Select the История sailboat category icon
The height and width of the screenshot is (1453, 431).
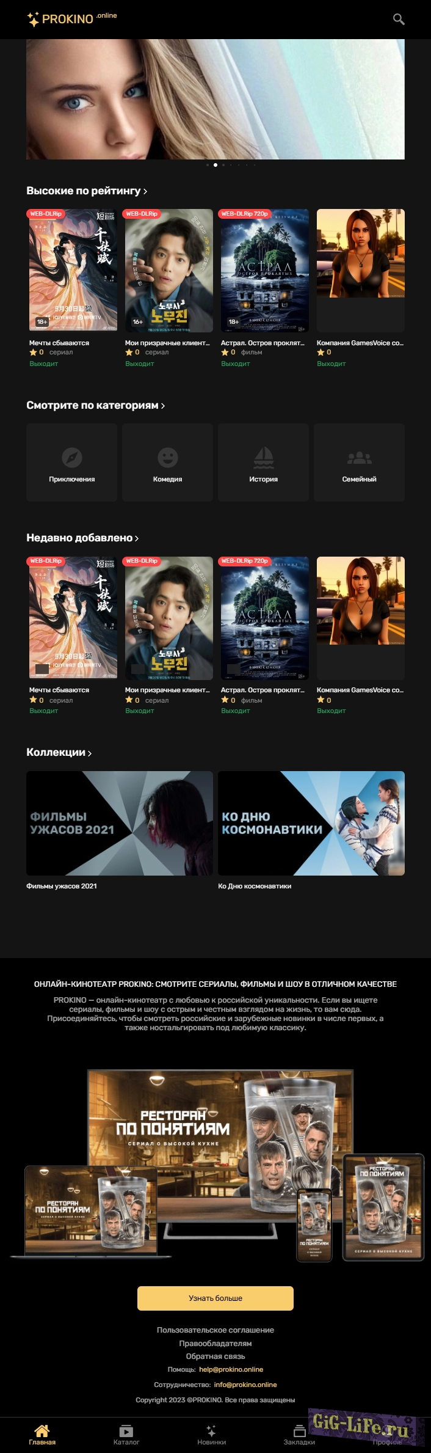click(x=264, y=457)
